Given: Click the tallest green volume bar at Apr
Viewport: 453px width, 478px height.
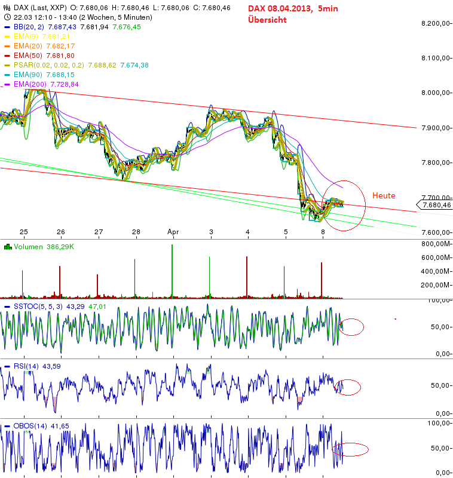Looking at the screenshot, I should (x=172, y=271).
